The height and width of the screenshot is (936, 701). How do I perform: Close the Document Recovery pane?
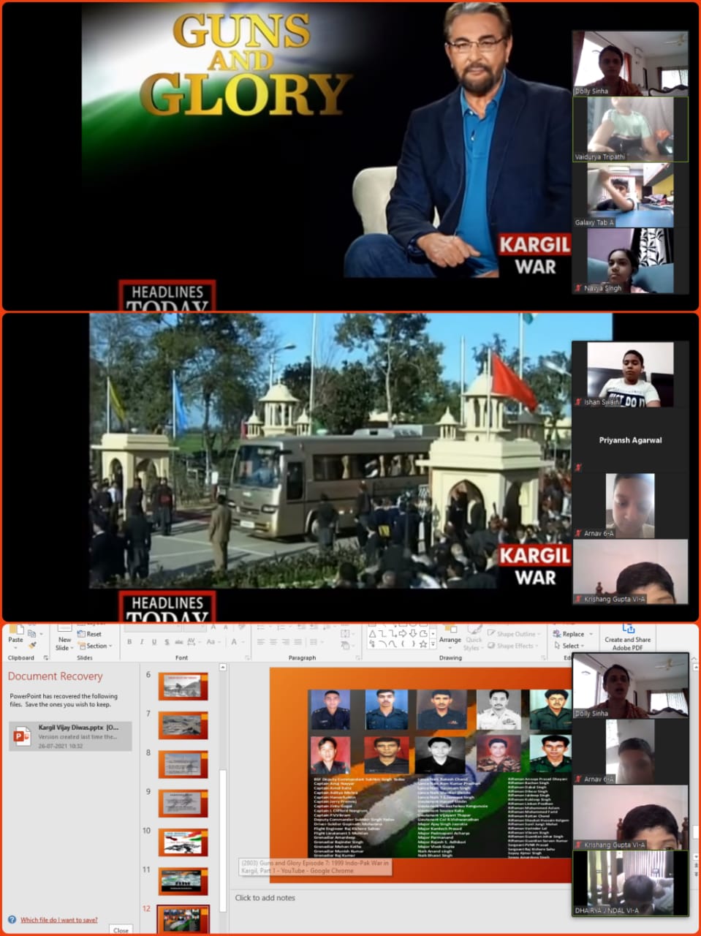(x=121, y=929)
